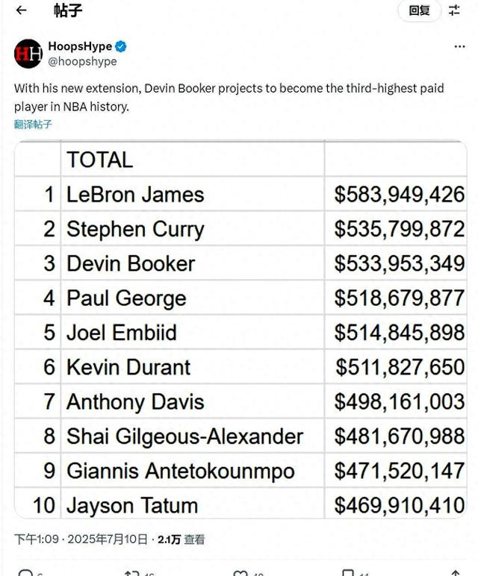
Task: Open the HoopsHype display name
Action: point(80,46)
